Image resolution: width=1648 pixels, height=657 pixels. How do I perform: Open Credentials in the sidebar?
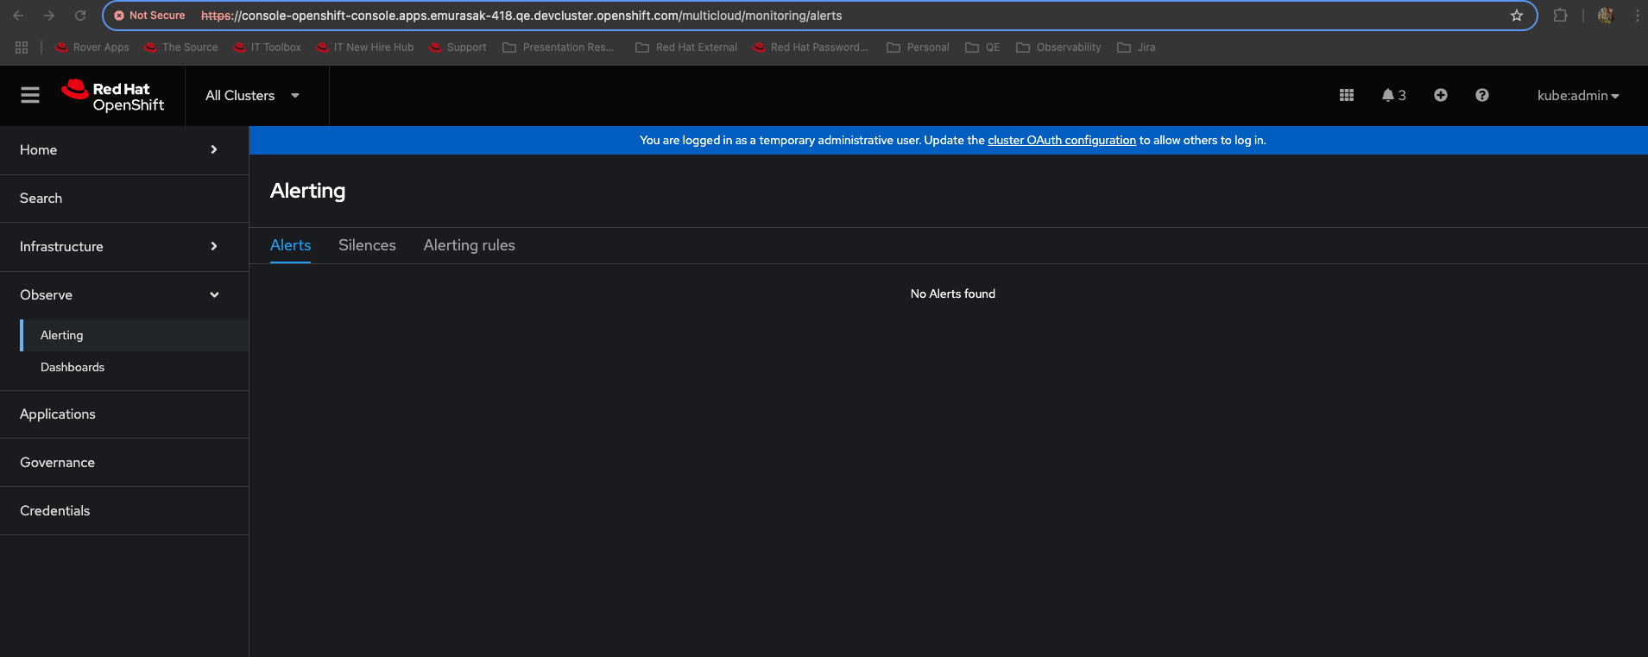tap(124, 511)
